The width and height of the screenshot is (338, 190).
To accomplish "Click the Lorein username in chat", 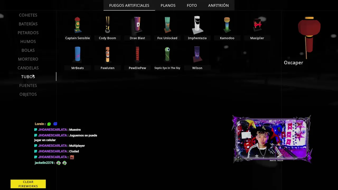I will pos(39,124).
